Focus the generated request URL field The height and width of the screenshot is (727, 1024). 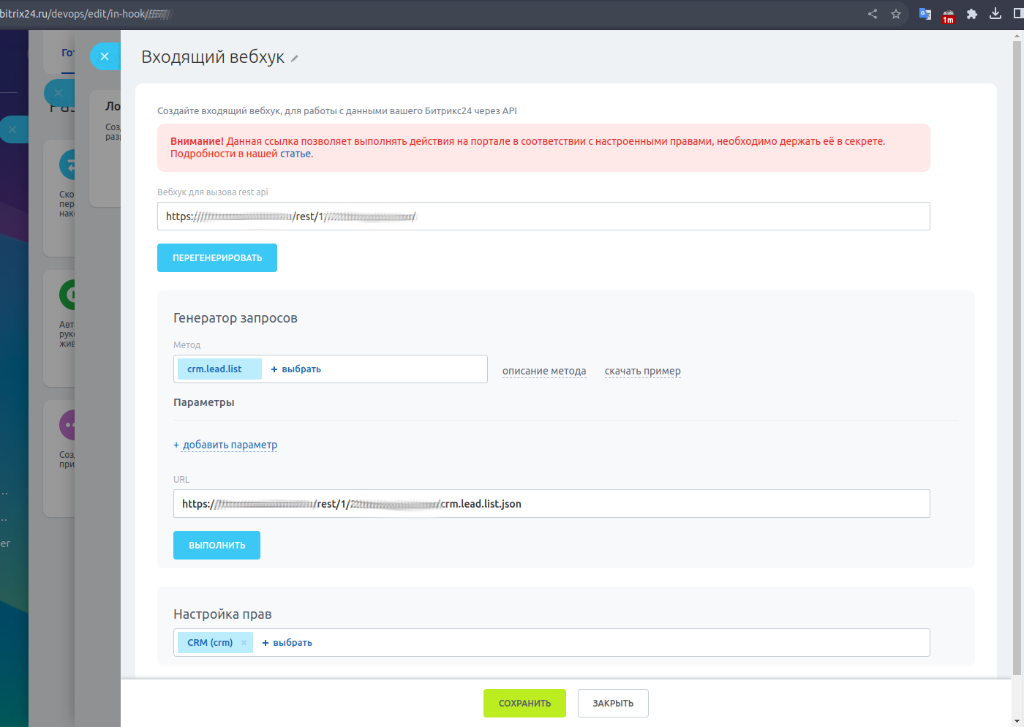tap(551, 504)
